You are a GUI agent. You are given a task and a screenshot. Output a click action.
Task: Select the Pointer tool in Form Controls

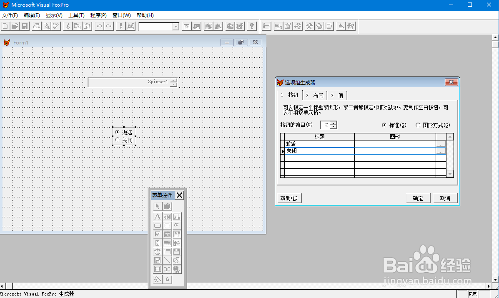coord(157,206)
